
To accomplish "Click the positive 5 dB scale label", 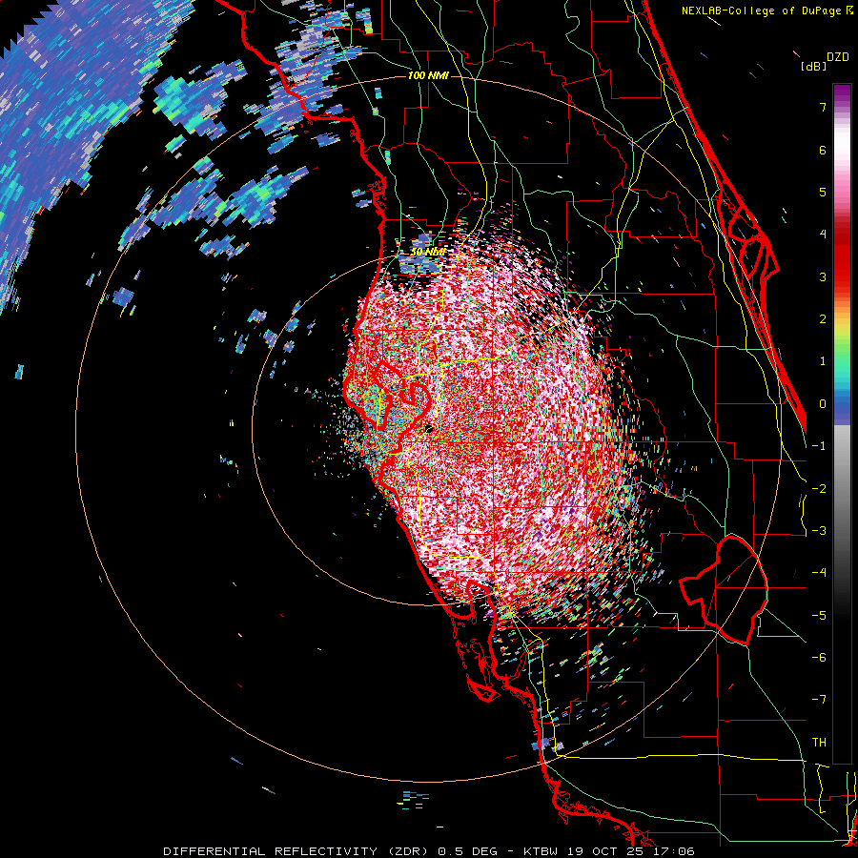I will (x=823, y=192).
